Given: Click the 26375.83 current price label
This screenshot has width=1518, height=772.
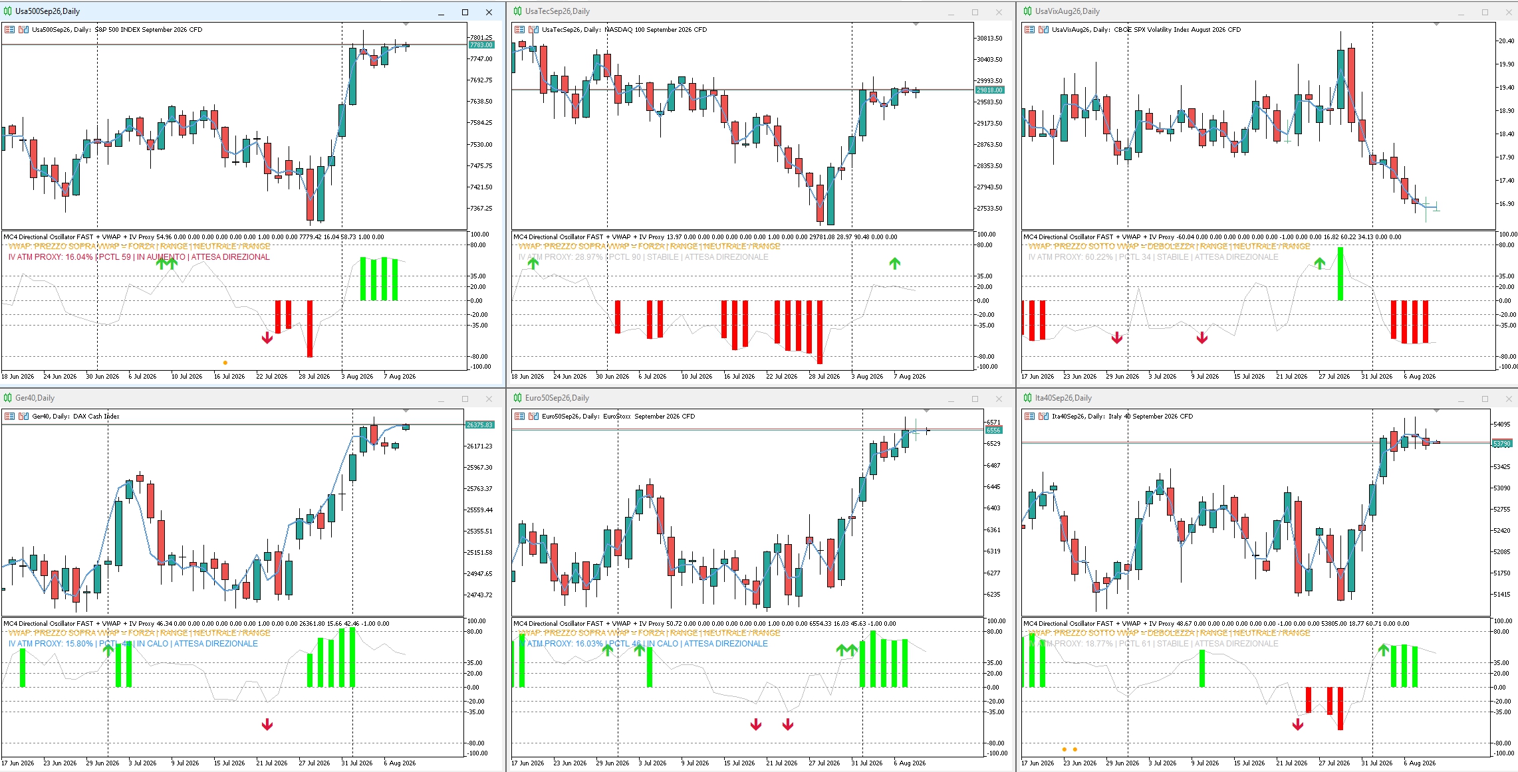Looking at the screenshot, I should (479, 425).
